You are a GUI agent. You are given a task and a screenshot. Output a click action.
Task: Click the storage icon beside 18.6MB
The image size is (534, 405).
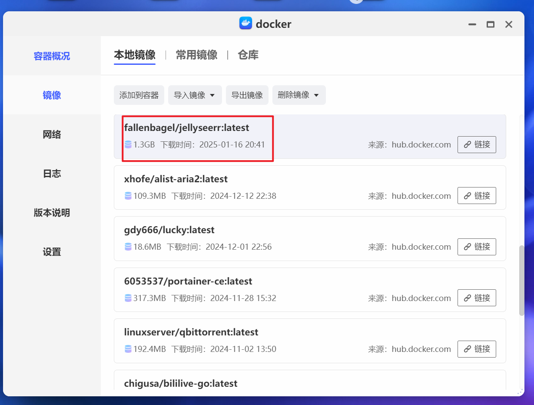[x=128, y=247]
